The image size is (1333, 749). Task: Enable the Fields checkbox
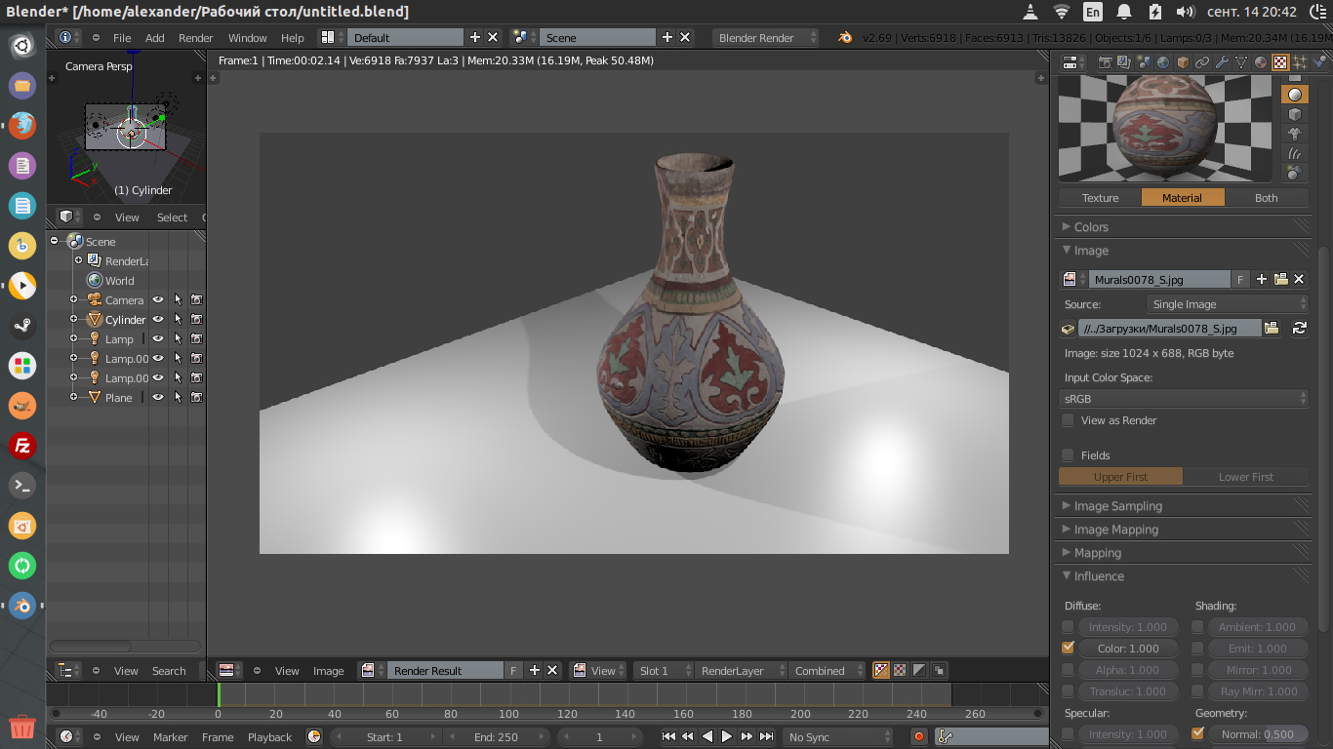click(1068, 455)
